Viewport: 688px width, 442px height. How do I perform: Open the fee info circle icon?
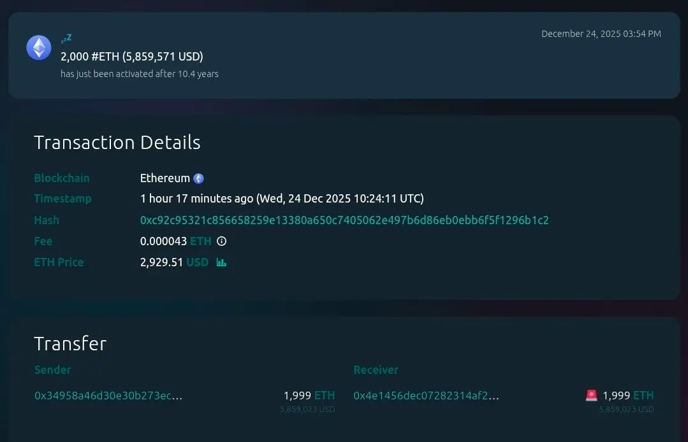coord(222,241)
